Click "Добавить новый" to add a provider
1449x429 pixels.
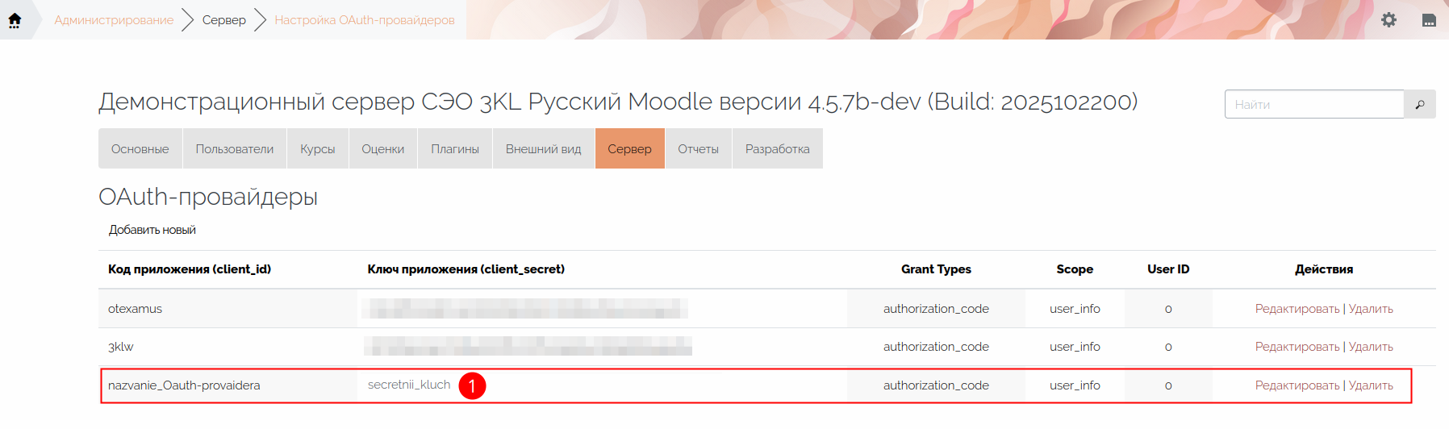152,230
